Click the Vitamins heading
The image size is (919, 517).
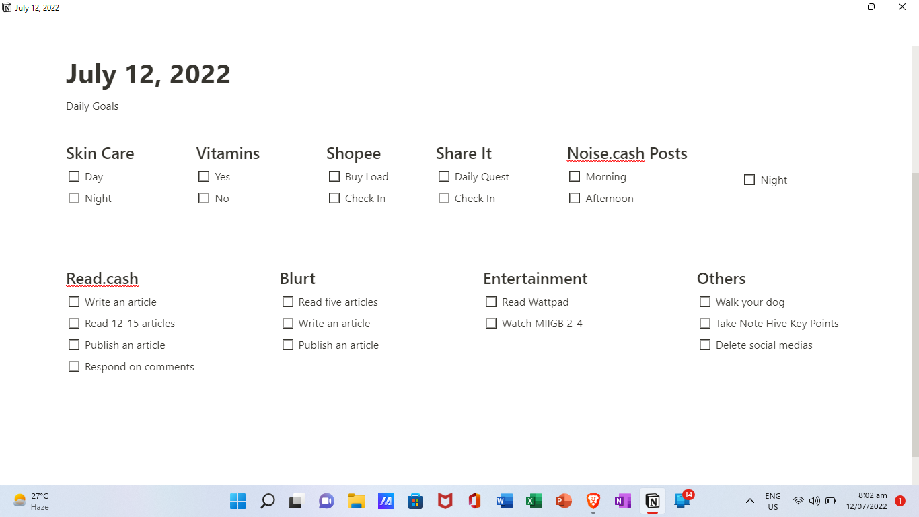point(228,153)
